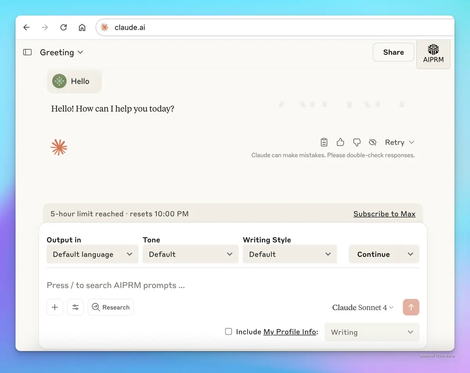This screenshot has height=373, width=470.
Task: Expand the arrow next to Continue
Action: [x=410, y=254]
